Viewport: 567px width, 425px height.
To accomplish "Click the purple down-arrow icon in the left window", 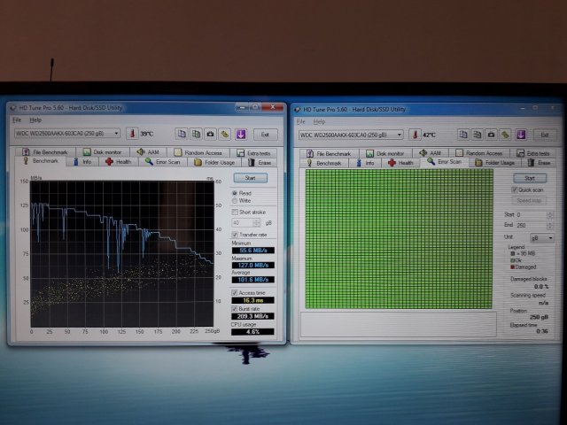I will pos(239,134).
